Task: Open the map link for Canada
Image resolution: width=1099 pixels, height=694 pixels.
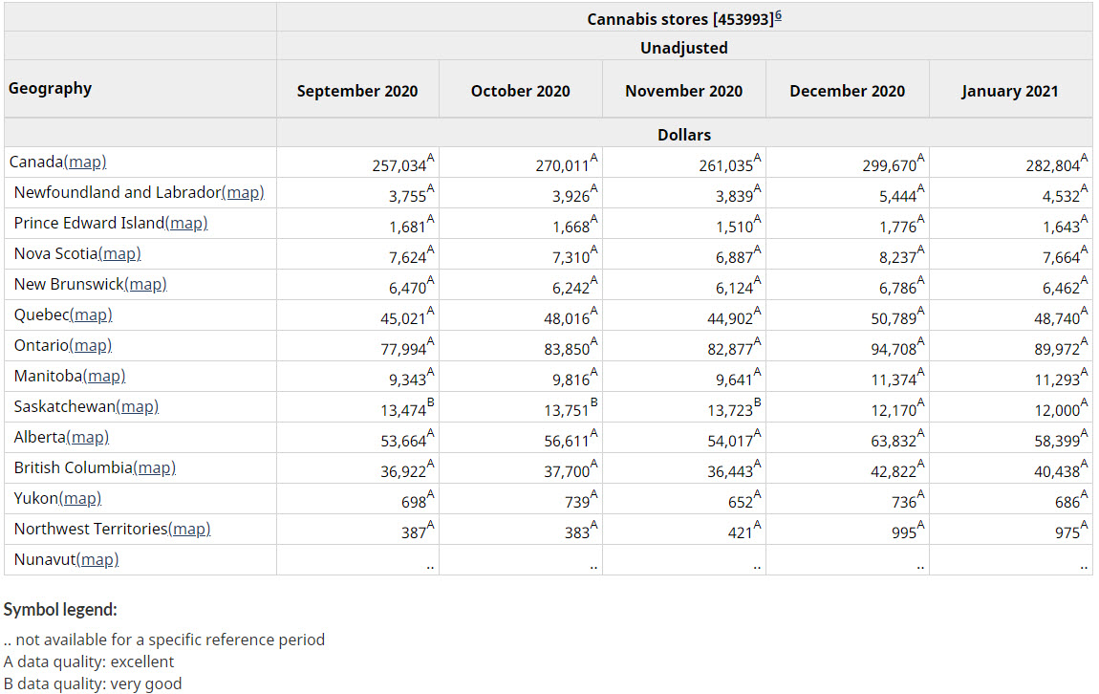Action: click(x=85, y=163)
